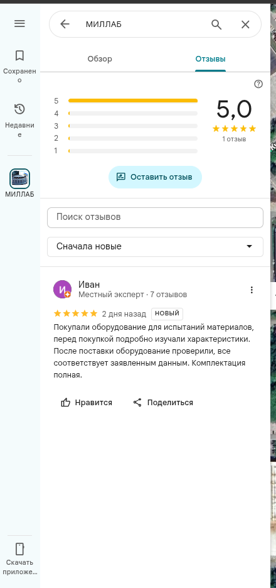Image resolution: width=276 pixels, height=588 pixels.
Task: Click the Поиск отзывов input field
Action: coord(155,217)
